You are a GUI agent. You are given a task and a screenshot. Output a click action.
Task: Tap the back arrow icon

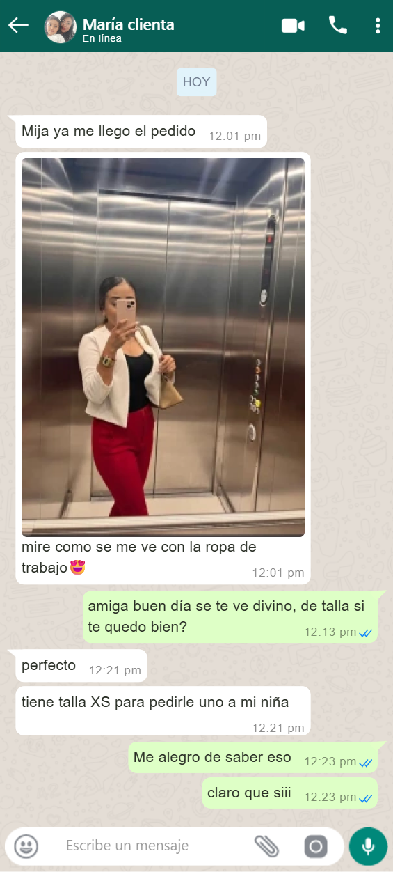click(18, 26)
